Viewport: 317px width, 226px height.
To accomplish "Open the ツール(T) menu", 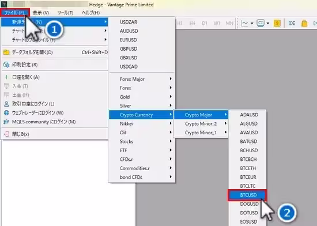I will point(65,13).
